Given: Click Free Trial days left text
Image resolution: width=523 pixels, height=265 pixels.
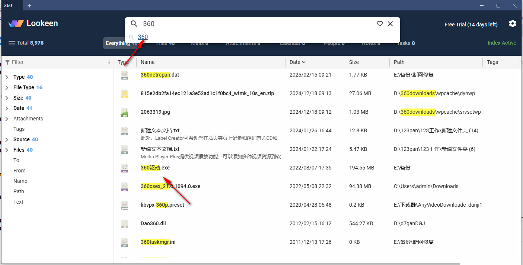Looking at the screenshot, I should [471, 25].
